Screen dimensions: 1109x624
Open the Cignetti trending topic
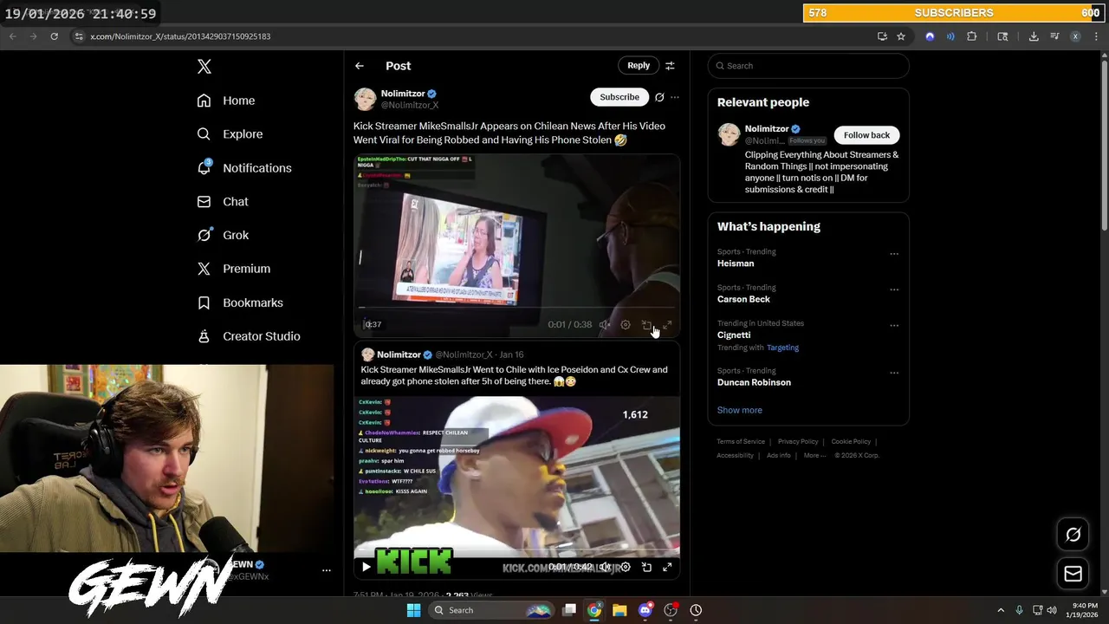pyautogui.click(x=734, y=335)
